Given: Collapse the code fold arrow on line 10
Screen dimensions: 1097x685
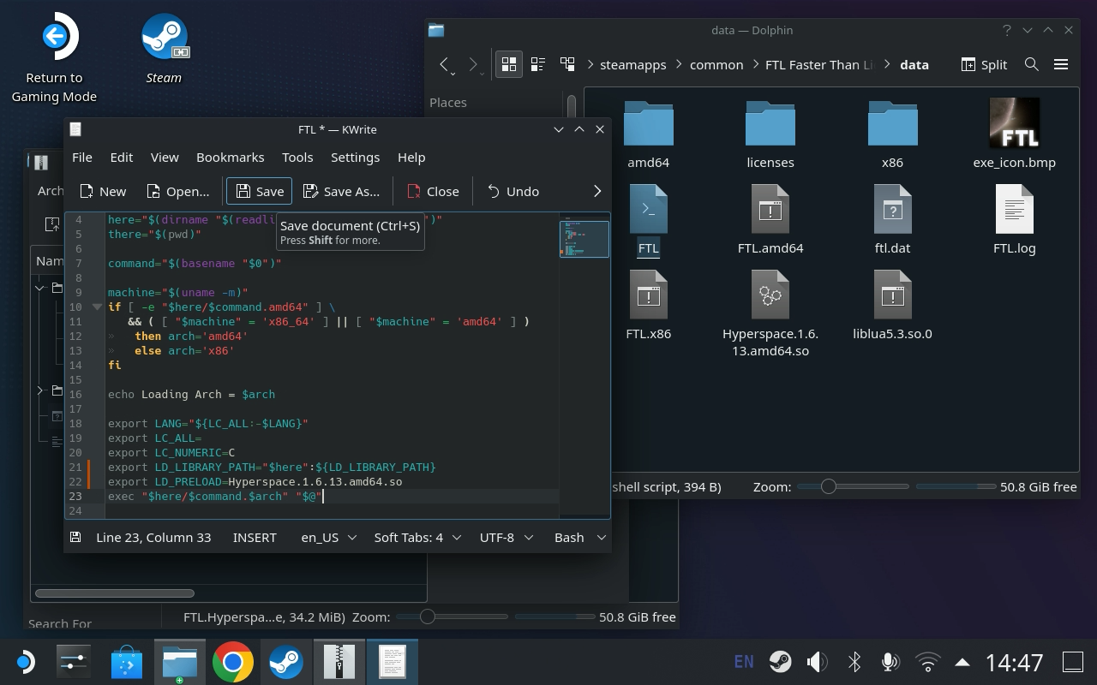Looking at the screenshot, I should (x=97, y=307).
